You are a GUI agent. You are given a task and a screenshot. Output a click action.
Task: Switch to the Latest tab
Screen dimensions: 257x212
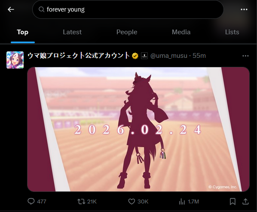tap(72, 32)
